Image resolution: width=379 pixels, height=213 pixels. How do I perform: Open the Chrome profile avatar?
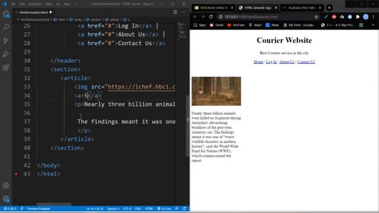[x=366, y=17]
